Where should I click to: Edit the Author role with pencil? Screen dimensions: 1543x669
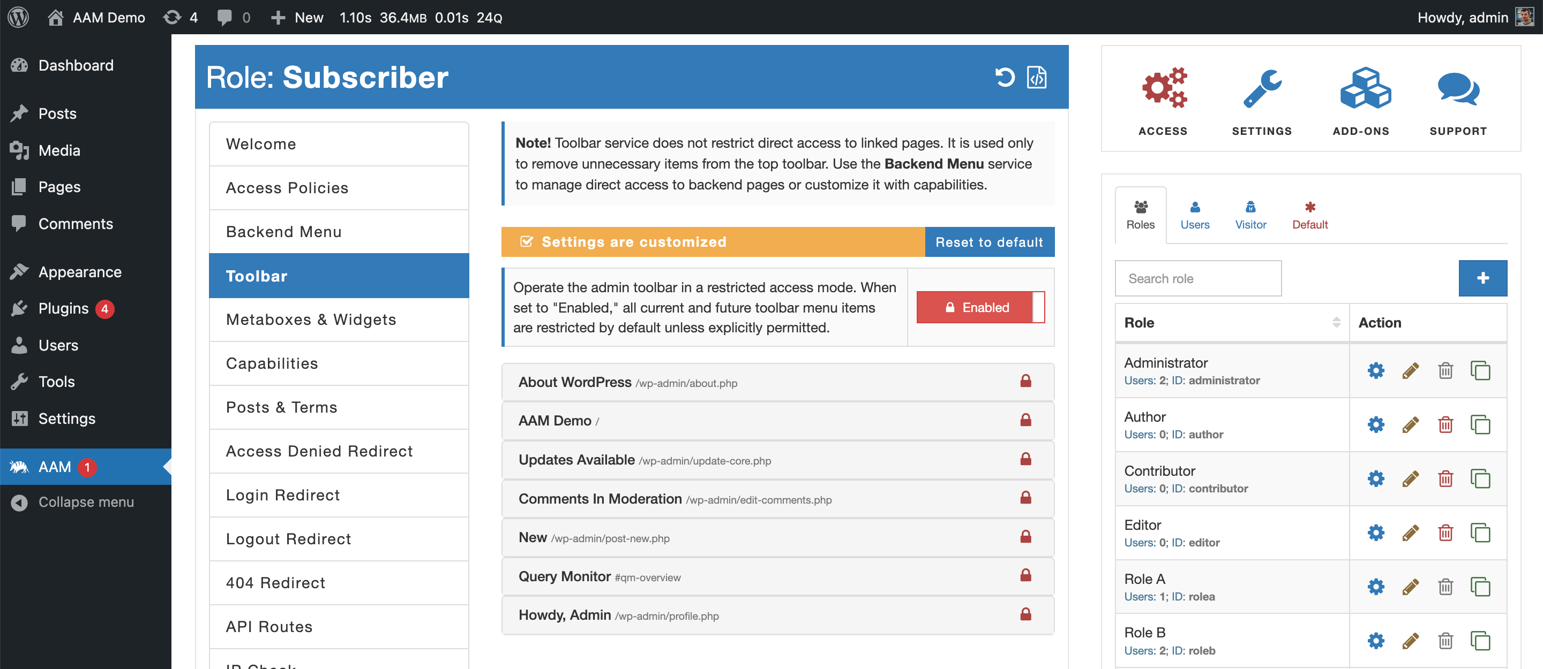tap(1410, 425)
